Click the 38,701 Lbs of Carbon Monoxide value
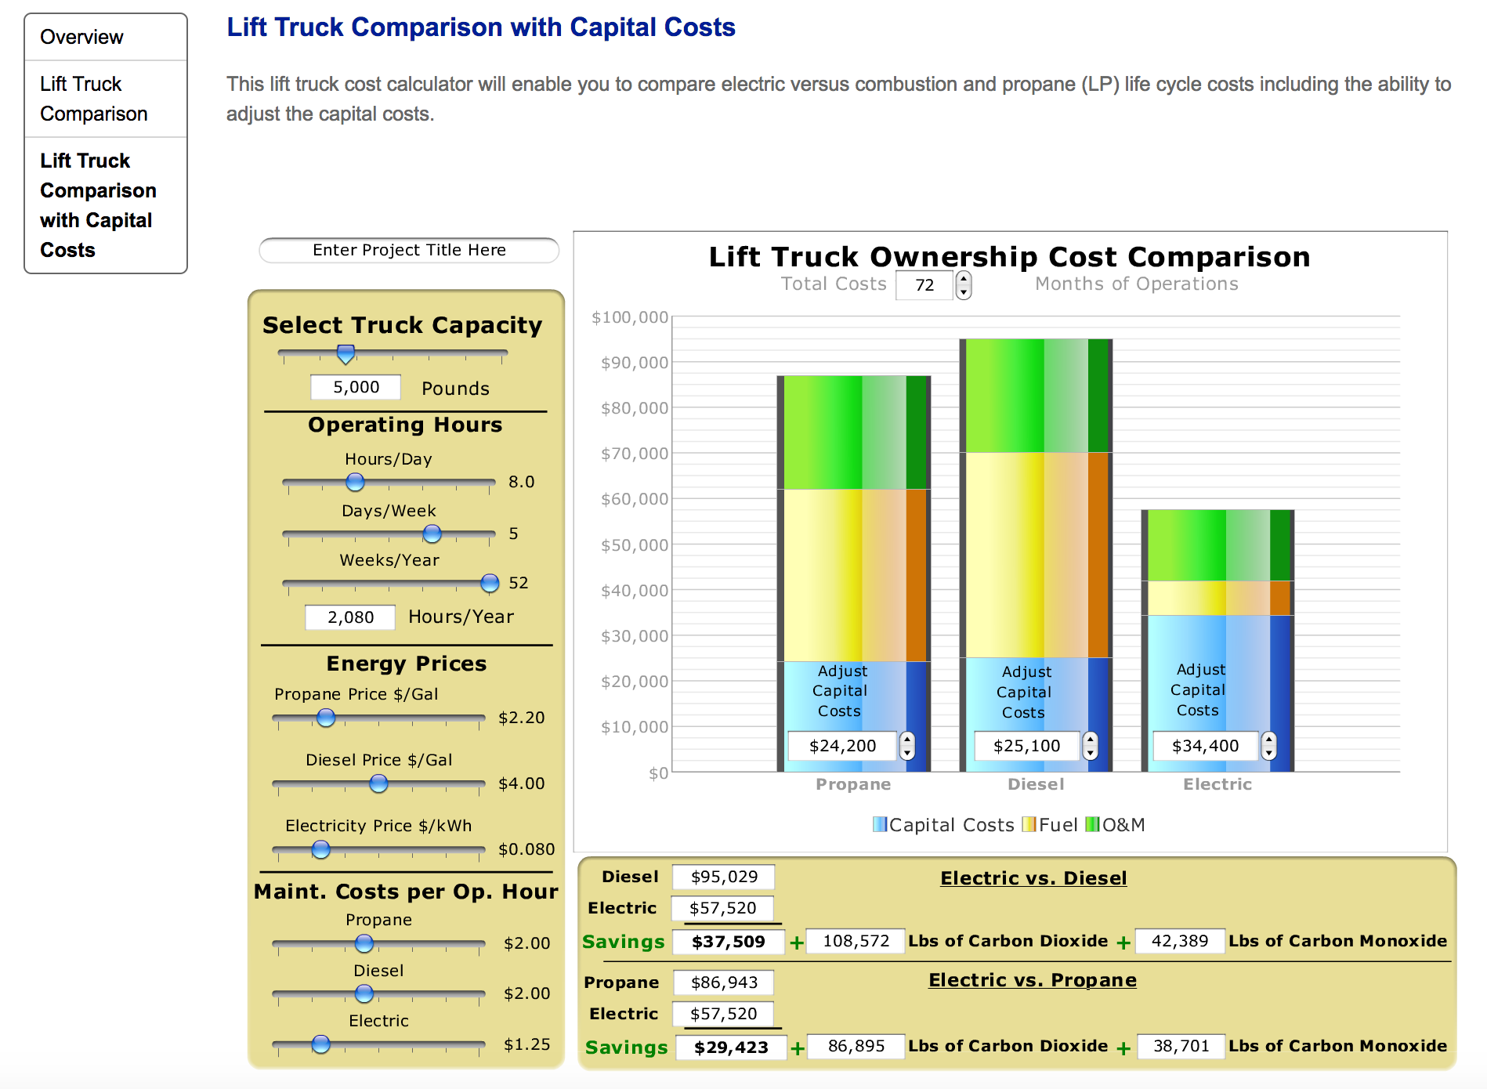The image size is (1487, 1089). coord(1181,1046)
